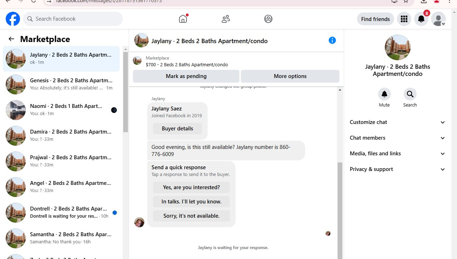The height and width of the screenshot is (259, 457).
Task: Expand the Privacy & support section
Action: [397, 169]
